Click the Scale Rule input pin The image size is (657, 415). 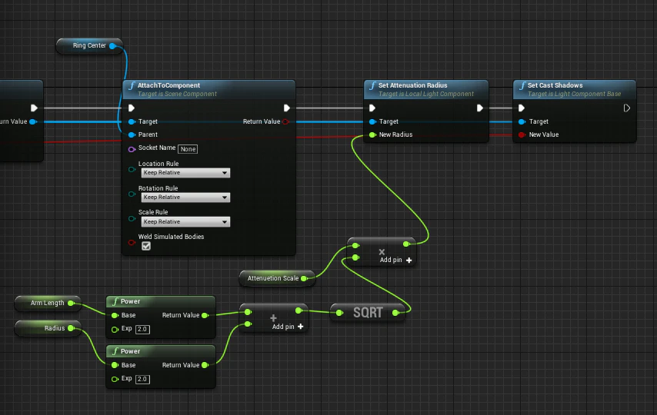point(132,218)
